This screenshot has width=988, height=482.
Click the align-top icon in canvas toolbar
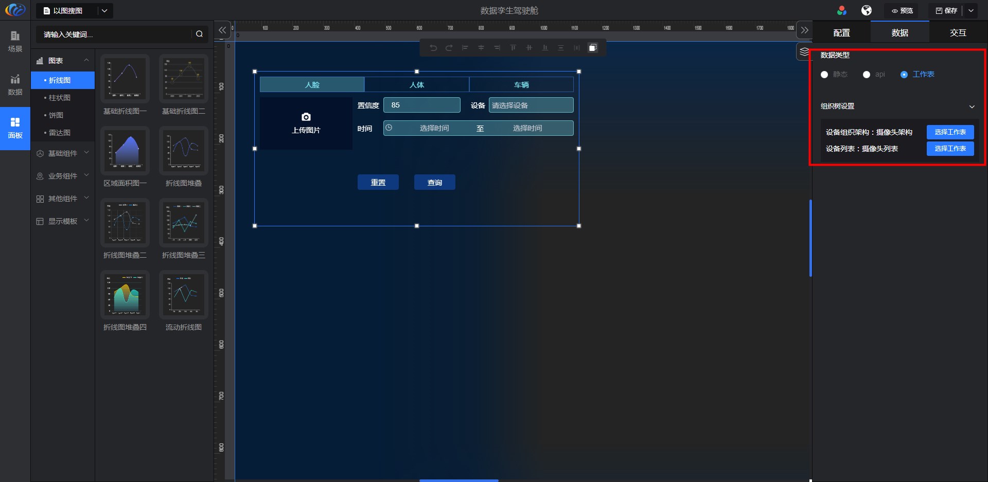coord(513,48)
